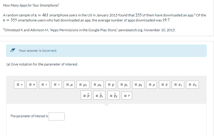Pick the plain p tile
Screen dimensions: 214x136
pos(111,85)
